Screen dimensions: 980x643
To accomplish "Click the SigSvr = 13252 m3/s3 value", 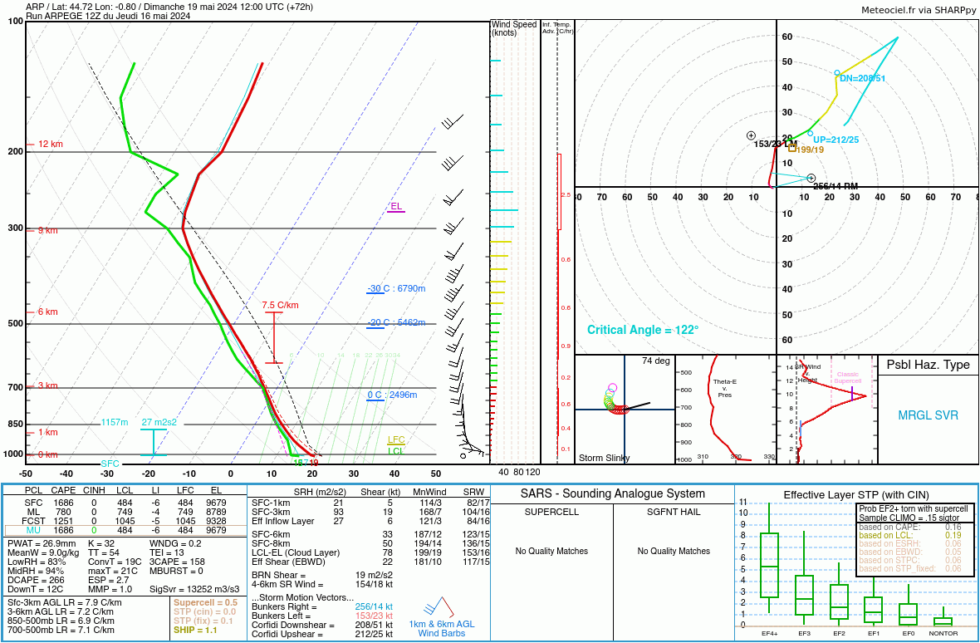I will point(194,589).
